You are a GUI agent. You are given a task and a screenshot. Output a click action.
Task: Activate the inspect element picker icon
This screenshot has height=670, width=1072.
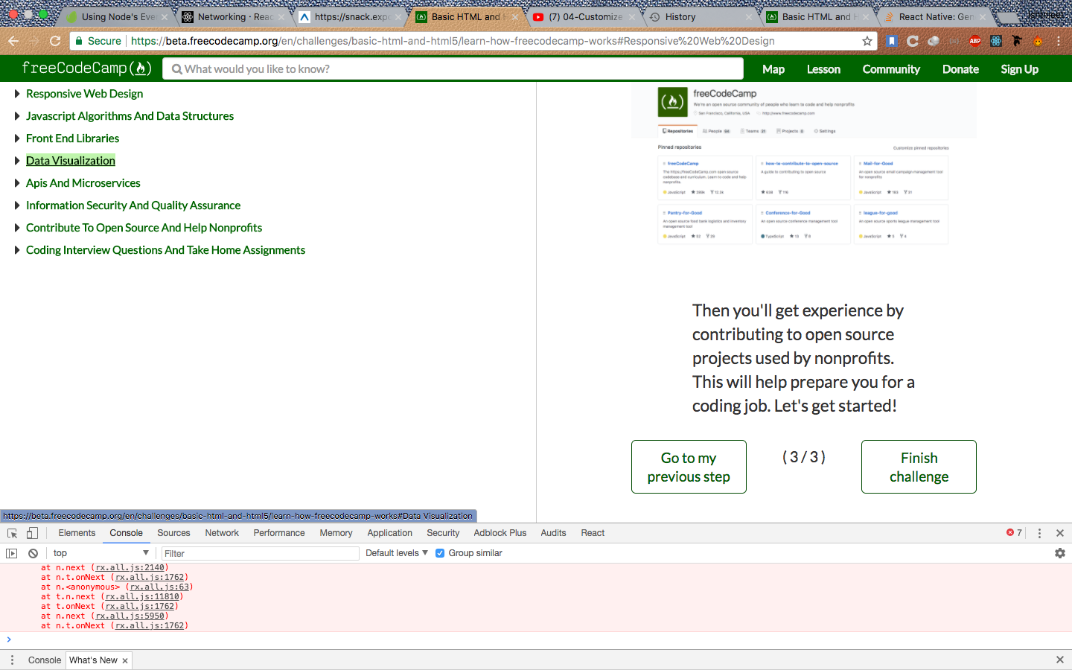(13, 533)
